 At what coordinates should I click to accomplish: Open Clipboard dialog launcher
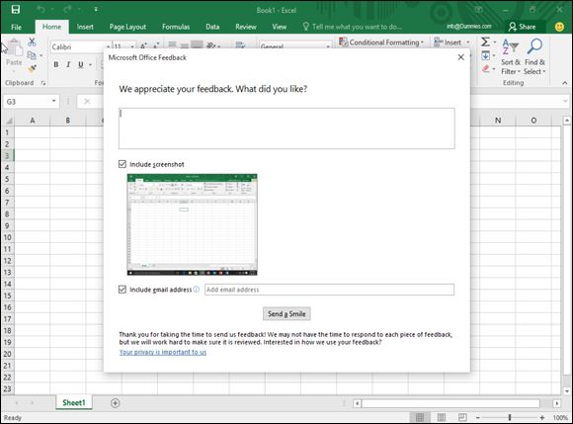(43, 83)
